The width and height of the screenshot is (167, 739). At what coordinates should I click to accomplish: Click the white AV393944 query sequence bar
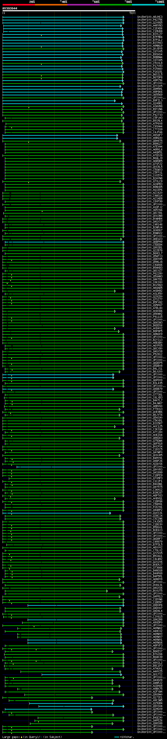point(69,10)
